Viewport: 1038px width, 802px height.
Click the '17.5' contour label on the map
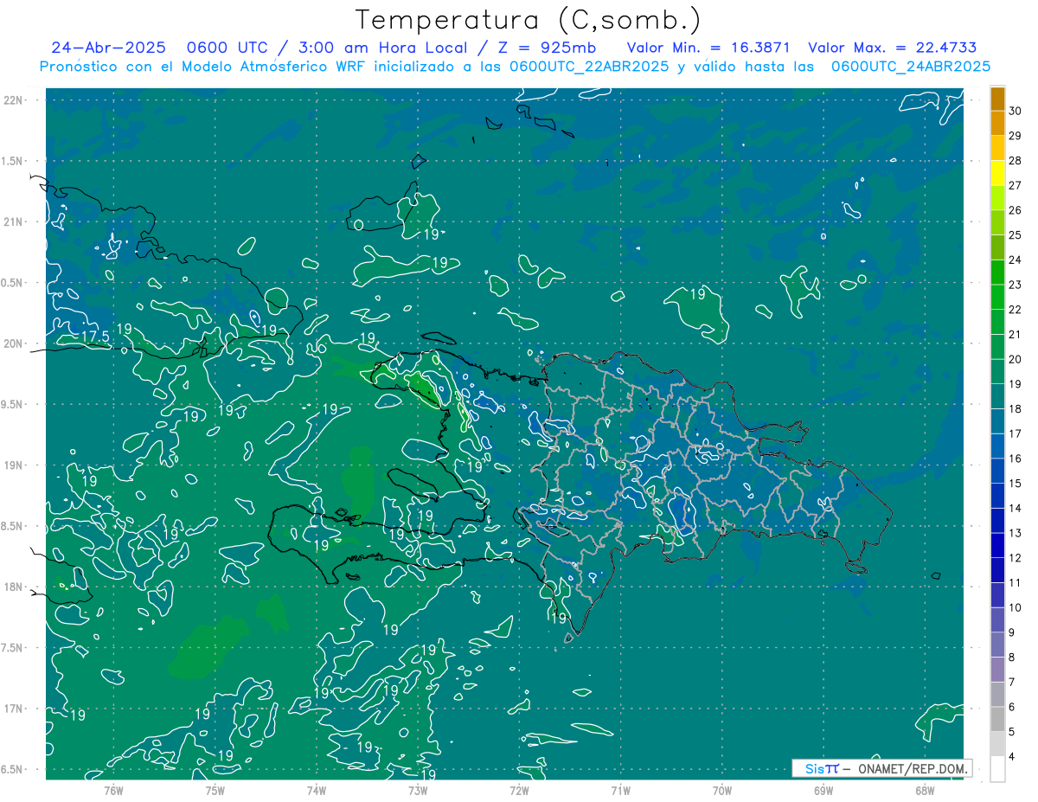[x=94, y=337]
